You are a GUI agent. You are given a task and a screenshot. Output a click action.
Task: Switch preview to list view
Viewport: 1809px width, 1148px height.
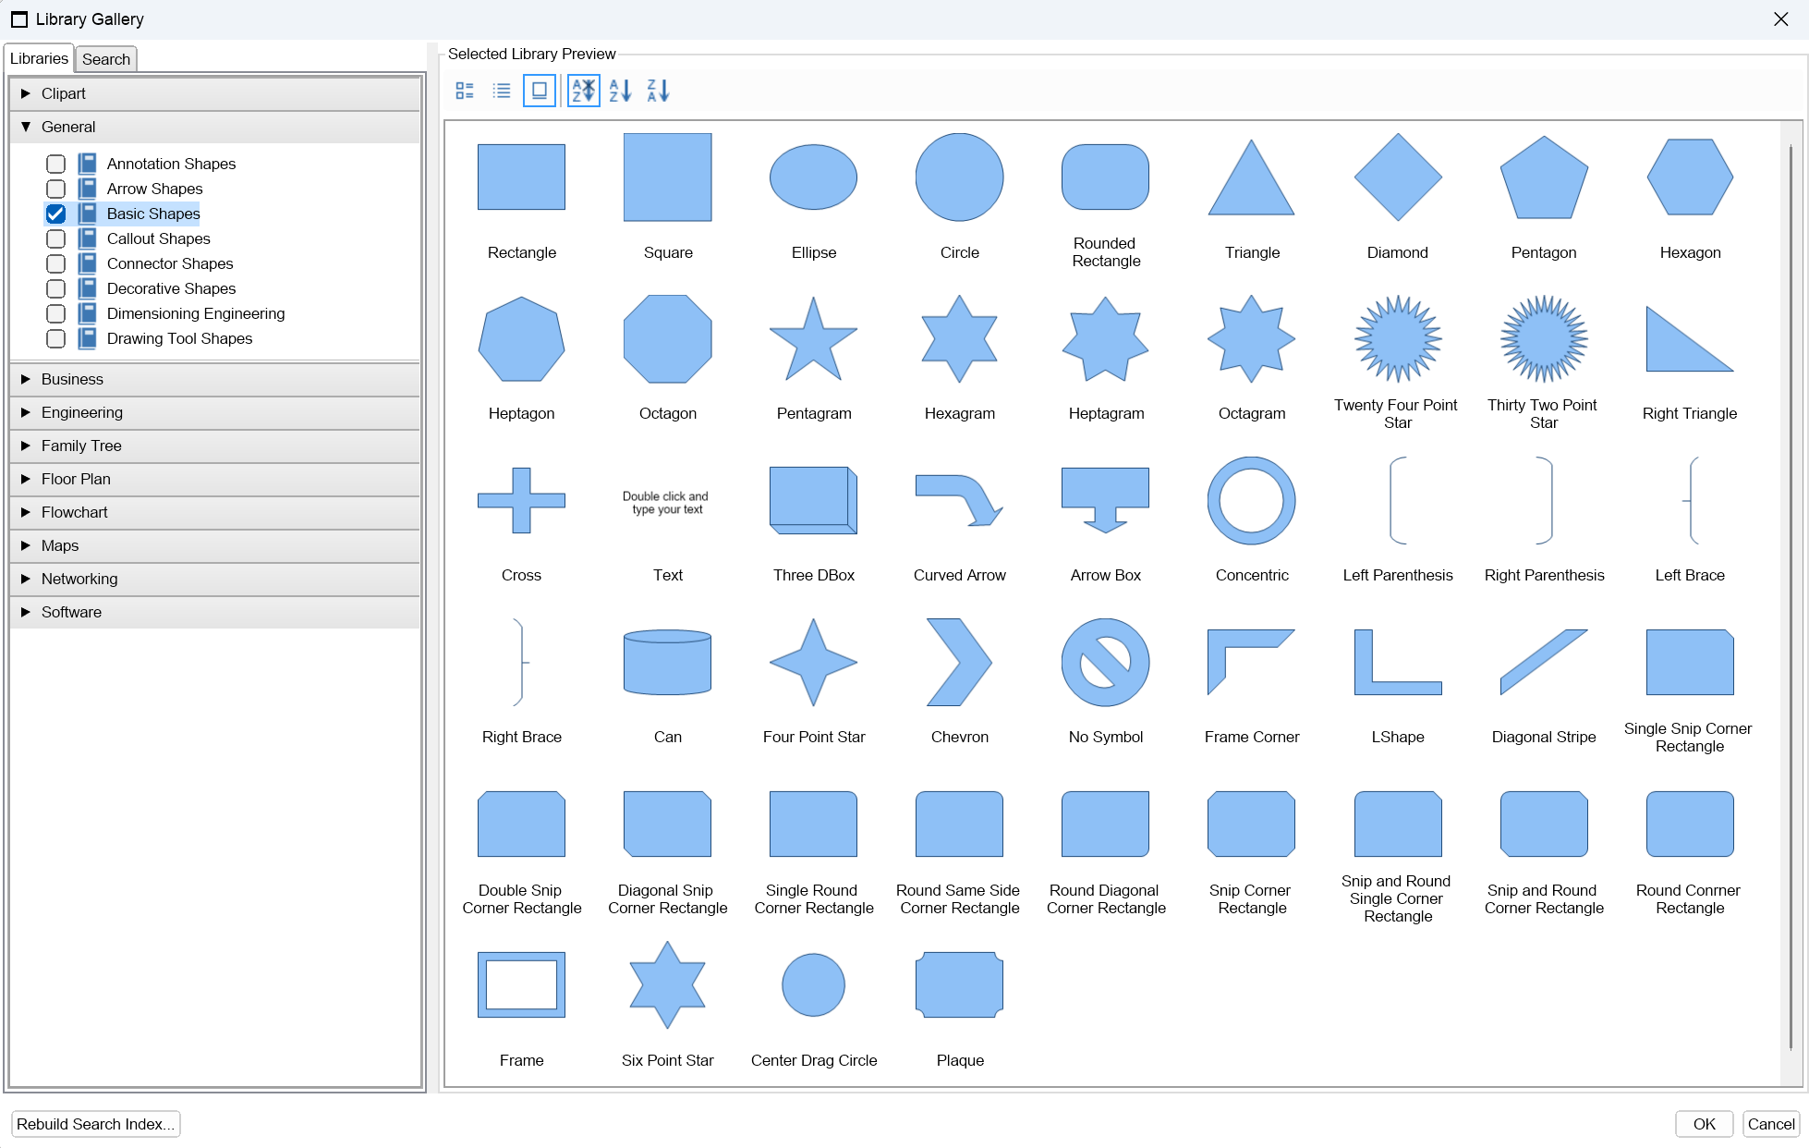click(x=502, y=91)
